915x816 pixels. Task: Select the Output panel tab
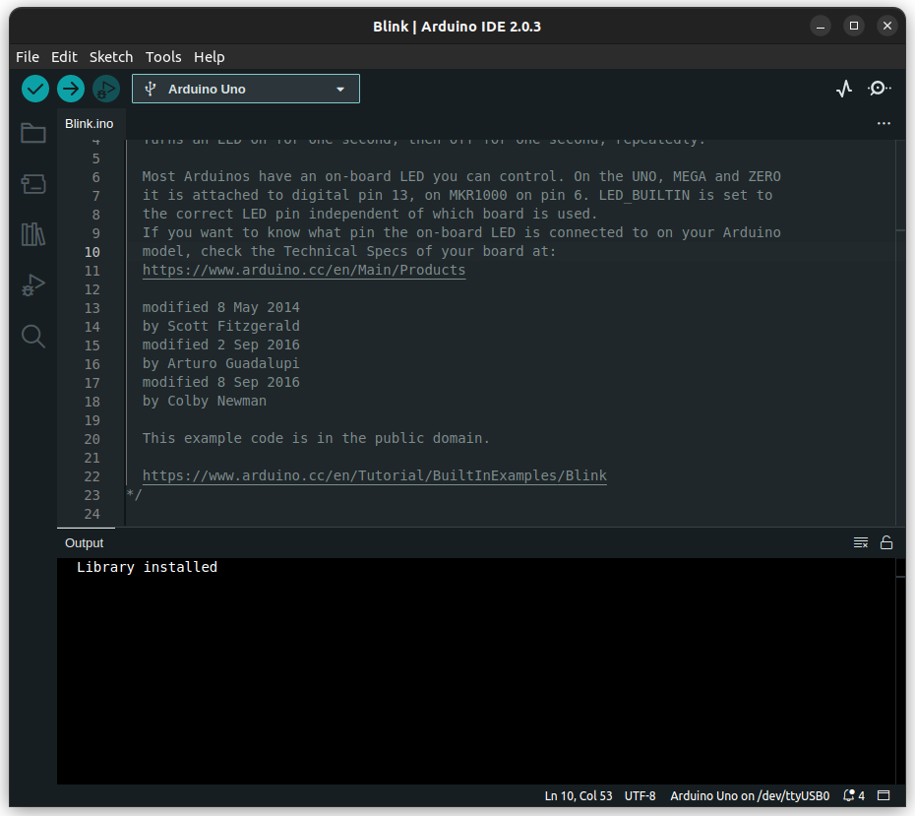[x=84, y=542]
